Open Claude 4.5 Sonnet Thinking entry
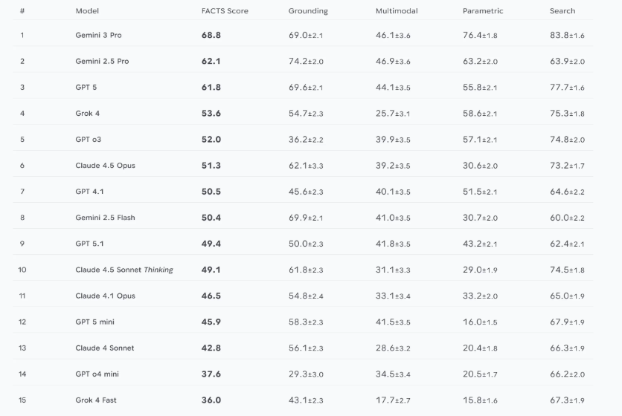This screenshot has height=416, width=622. pos(124,270)
